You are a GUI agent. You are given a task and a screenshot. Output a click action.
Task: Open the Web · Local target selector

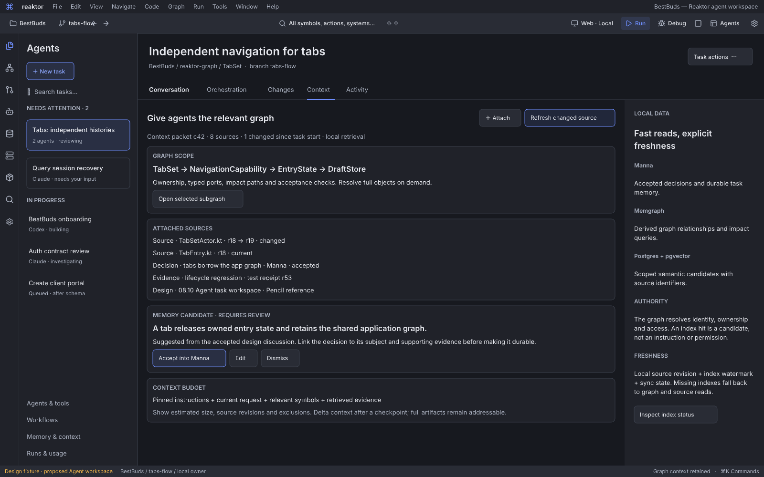pyautogui.click(x=592, y=23)
